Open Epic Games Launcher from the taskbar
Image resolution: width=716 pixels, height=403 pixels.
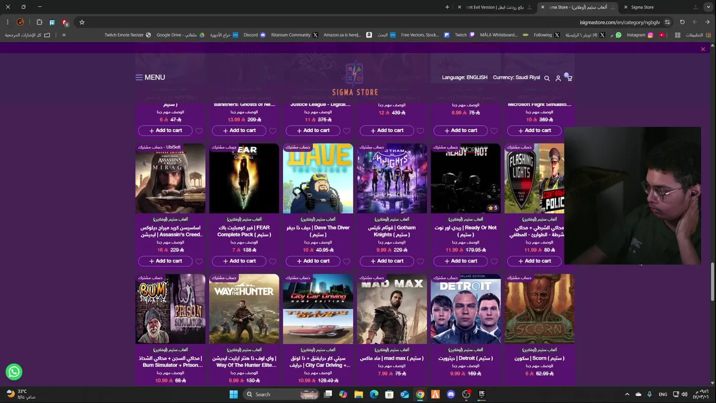(x=482, y=395)
